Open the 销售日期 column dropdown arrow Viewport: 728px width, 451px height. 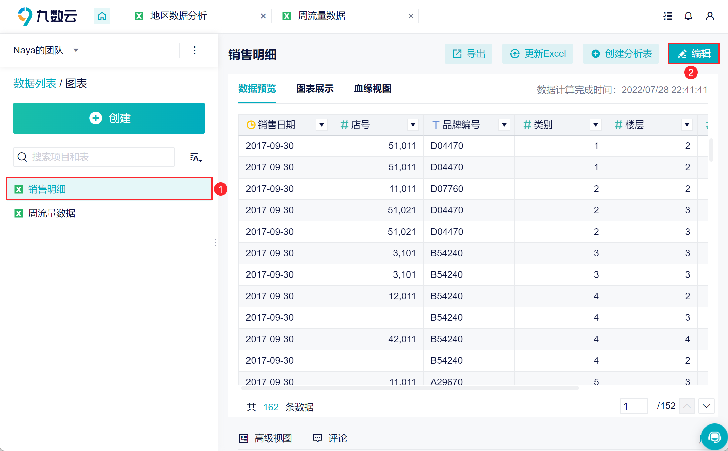click(321, 125)
